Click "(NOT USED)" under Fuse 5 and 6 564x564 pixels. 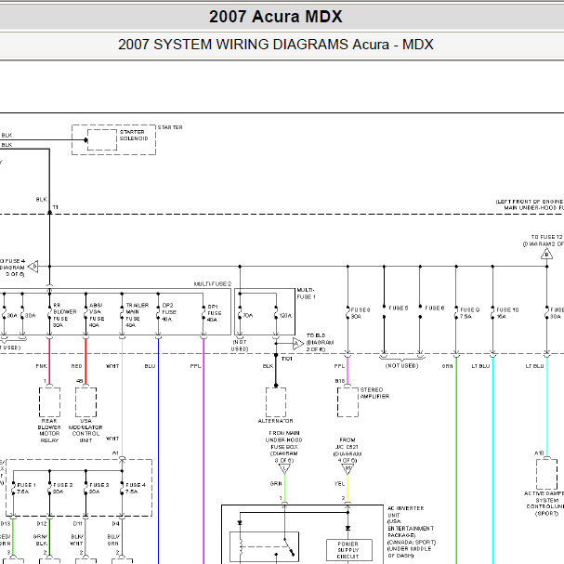[x=401, y=365]
